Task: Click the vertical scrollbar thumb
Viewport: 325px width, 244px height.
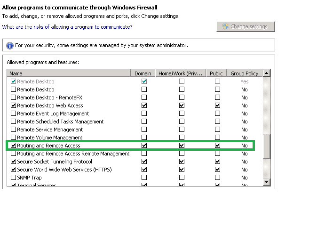Action: pyautogui.click(x=267, y=146)
